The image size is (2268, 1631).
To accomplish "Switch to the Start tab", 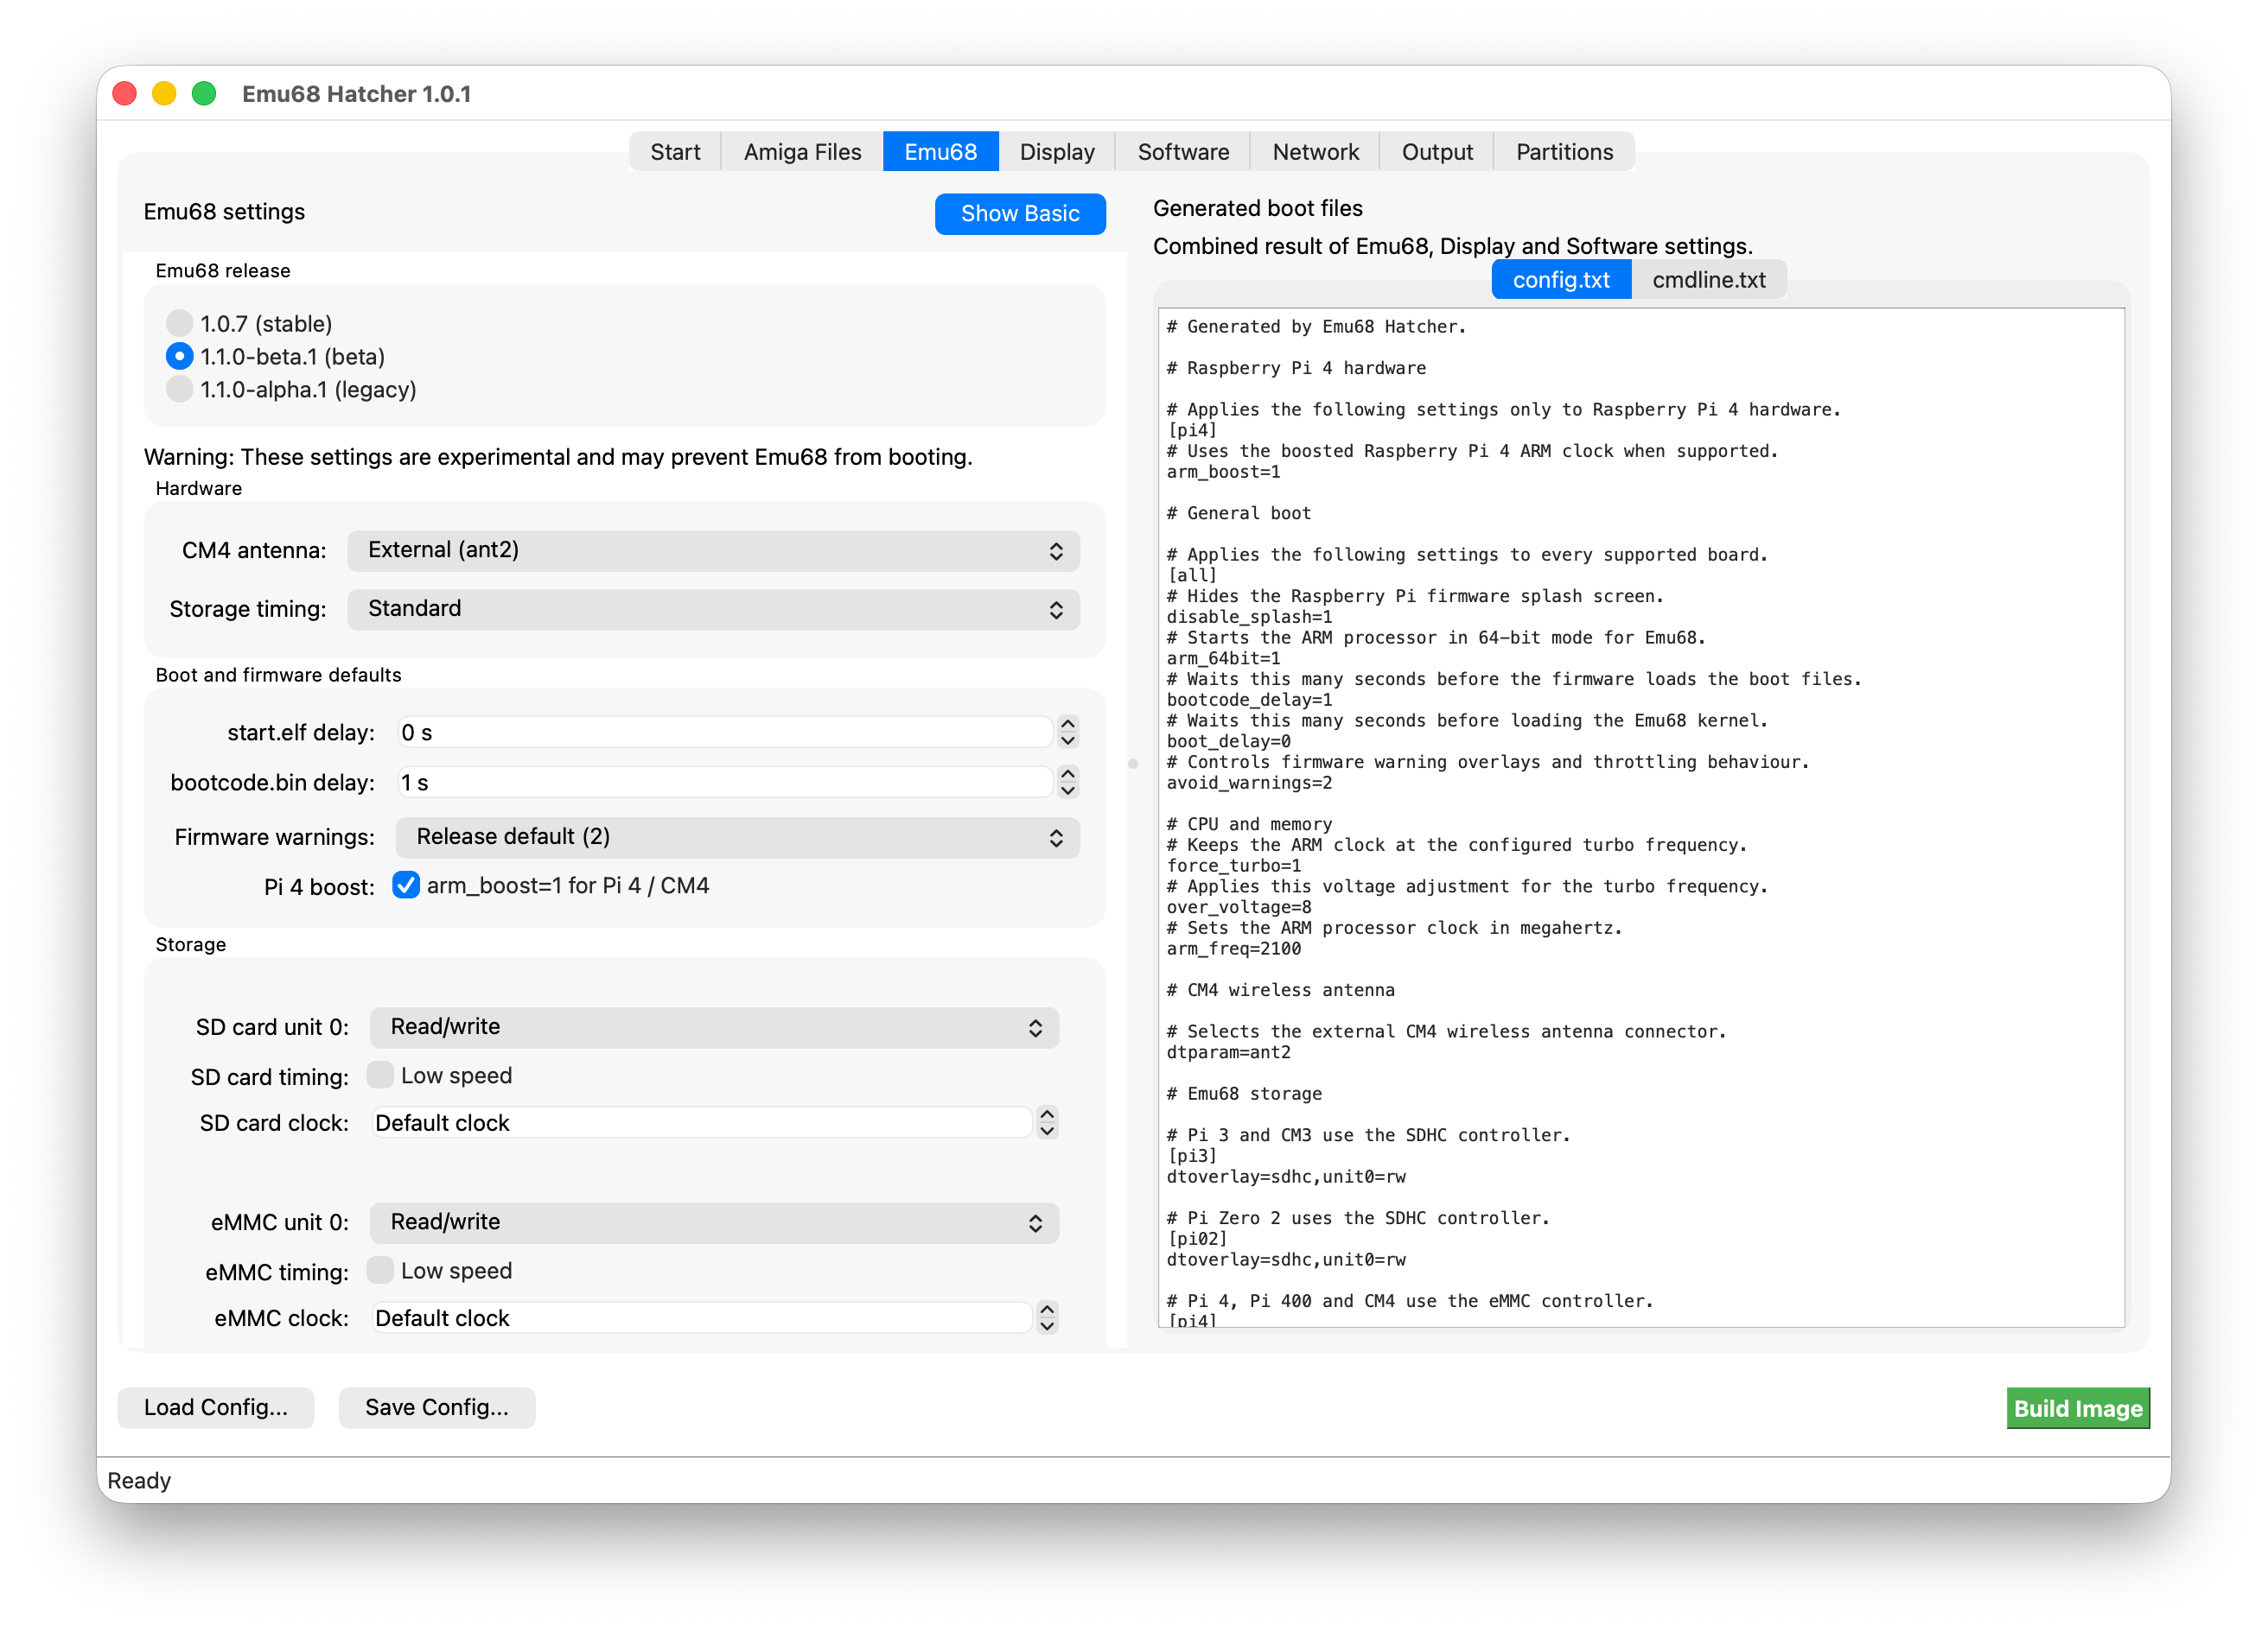I will pos(675,152).
